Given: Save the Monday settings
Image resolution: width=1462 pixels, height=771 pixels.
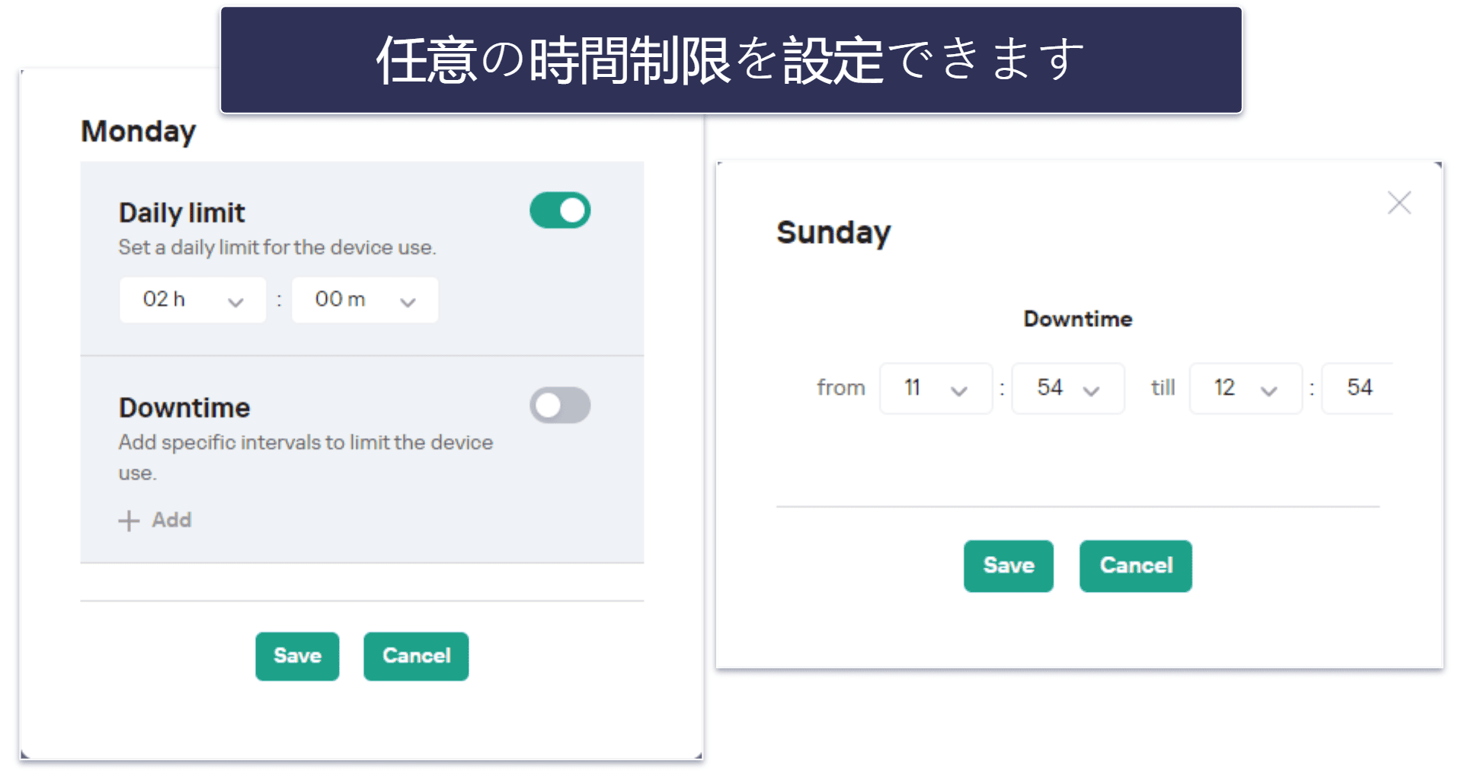Looking at the screenshot, I should [297, 656].
